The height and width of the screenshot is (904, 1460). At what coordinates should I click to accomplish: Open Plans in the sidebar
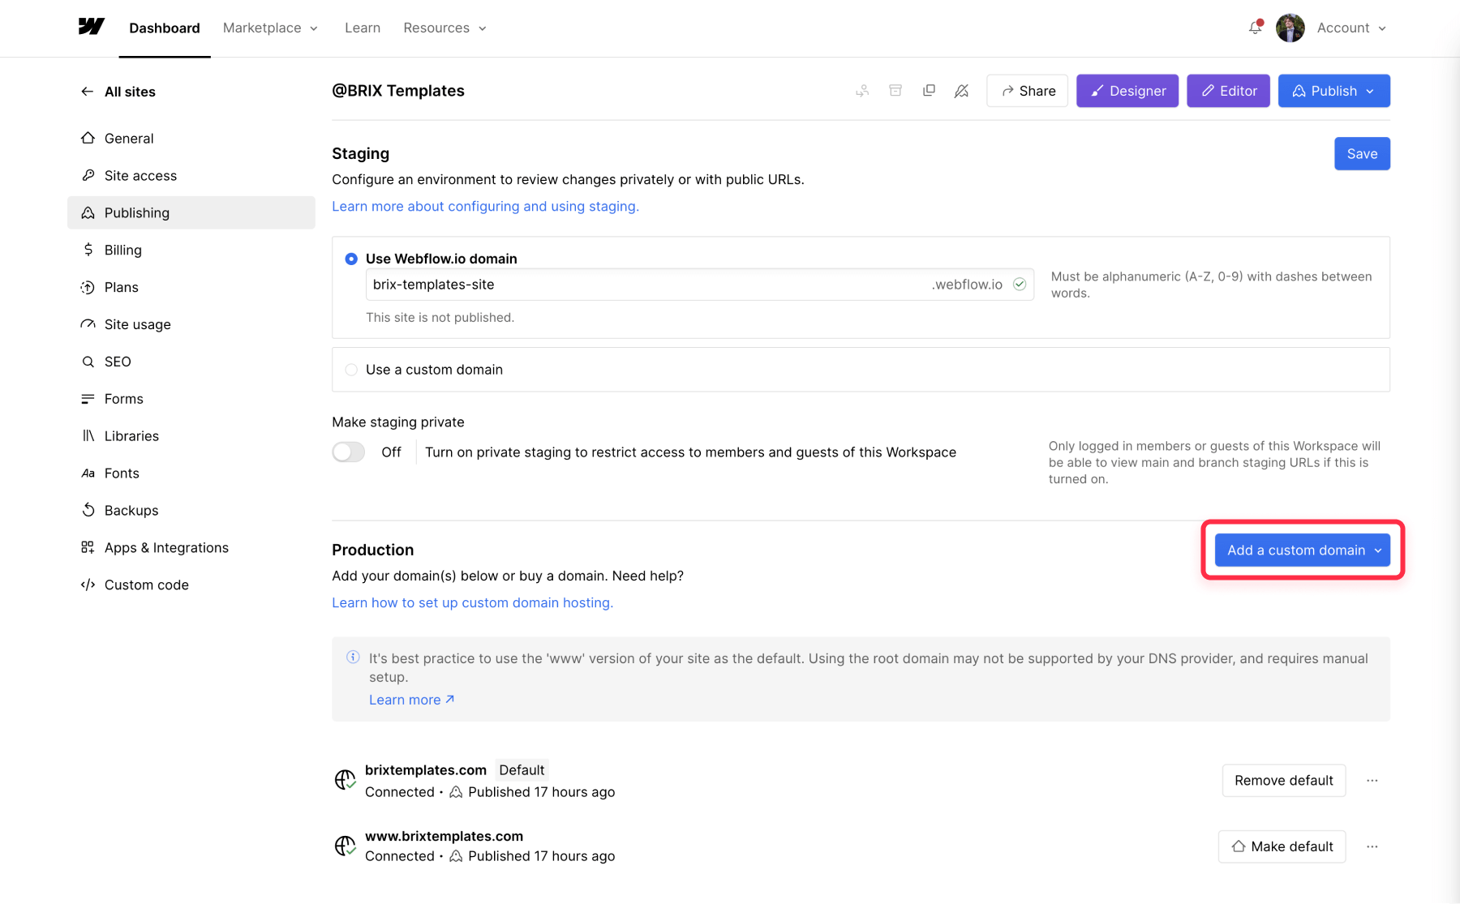click(x=191, y=287)
